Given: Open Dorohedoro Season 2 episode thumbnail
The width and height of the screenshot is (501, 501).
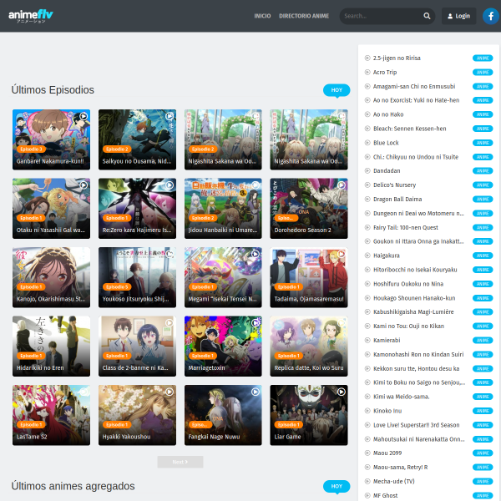Looking at the screenshot, I should pos(309,207).
